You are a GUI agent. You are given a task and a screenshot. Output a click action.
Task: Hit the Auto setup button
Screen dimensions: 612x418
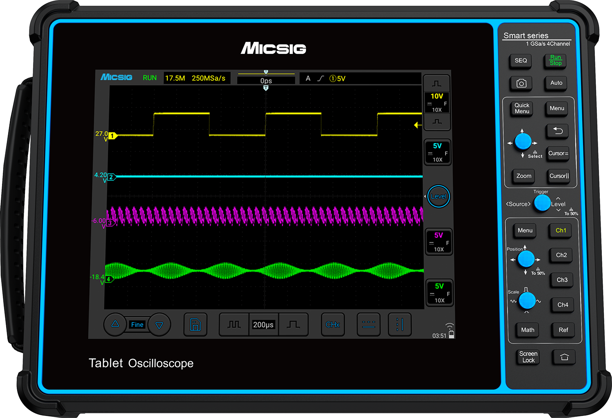pos(556,83)
